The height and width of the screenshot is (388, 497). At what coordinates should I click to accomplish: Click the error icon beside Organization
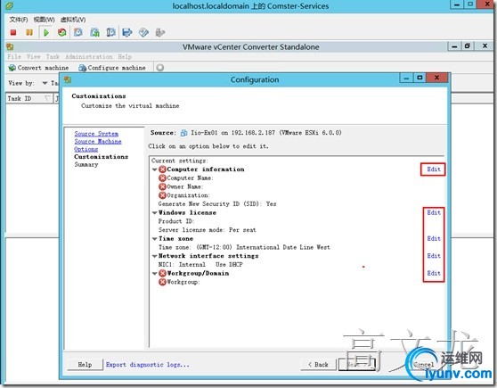(x=163, y=195)
